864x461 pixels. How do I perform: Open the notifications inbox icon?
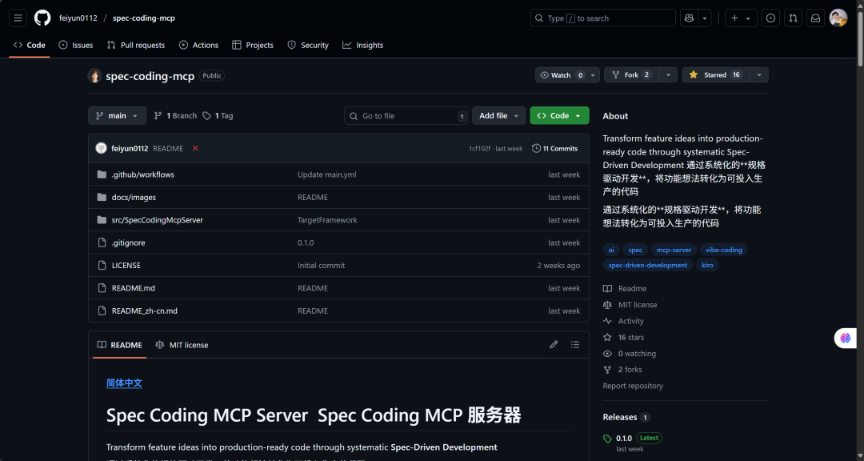click(x=815, y=17)
